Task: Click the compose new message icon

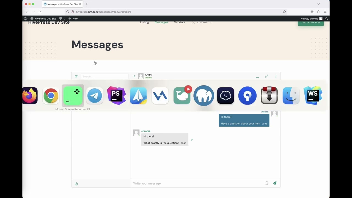Action: click(x=76, y=76)
